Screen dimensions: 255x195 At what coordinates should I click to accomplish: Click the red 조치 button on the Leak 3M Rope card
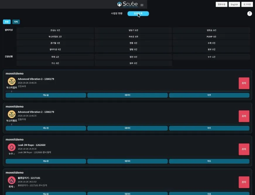point(244,149)
